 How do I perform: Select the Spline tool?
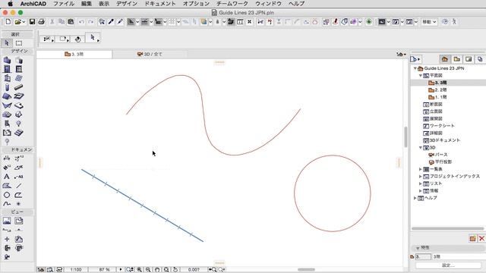[7, 204]
